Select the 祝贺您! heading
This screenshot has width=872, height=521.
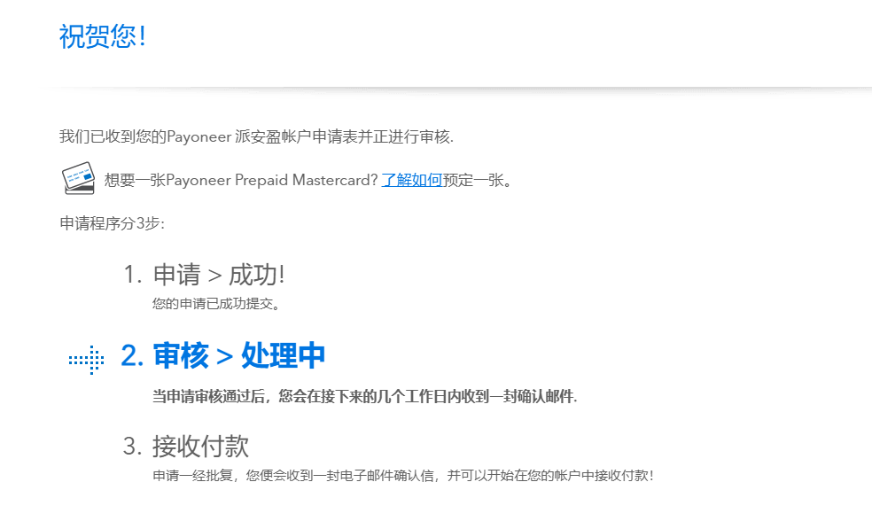point(103,36)
